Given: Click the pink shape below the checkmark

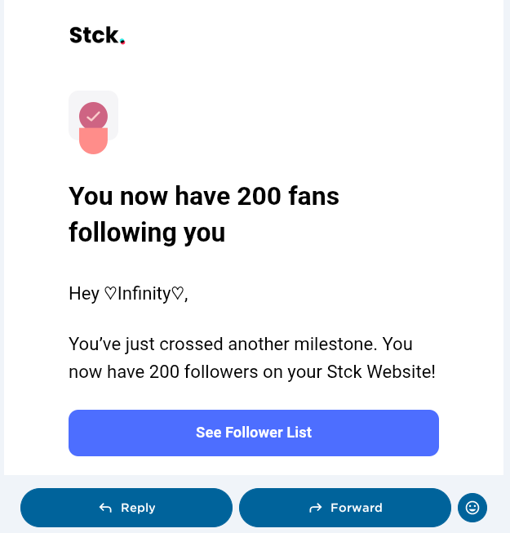Looking at the screenshot, I should [93, 142].
